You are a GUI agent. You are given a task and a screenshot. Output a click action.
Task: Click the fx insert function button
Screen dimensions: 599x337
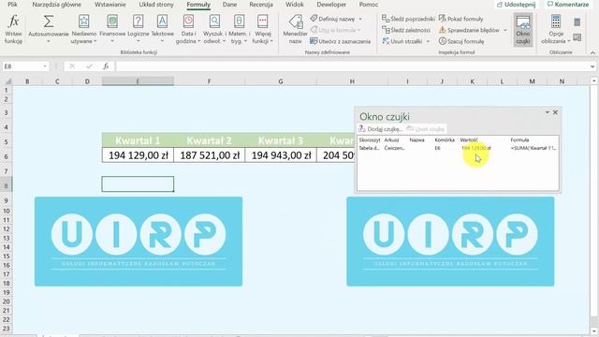pos(106,66)
